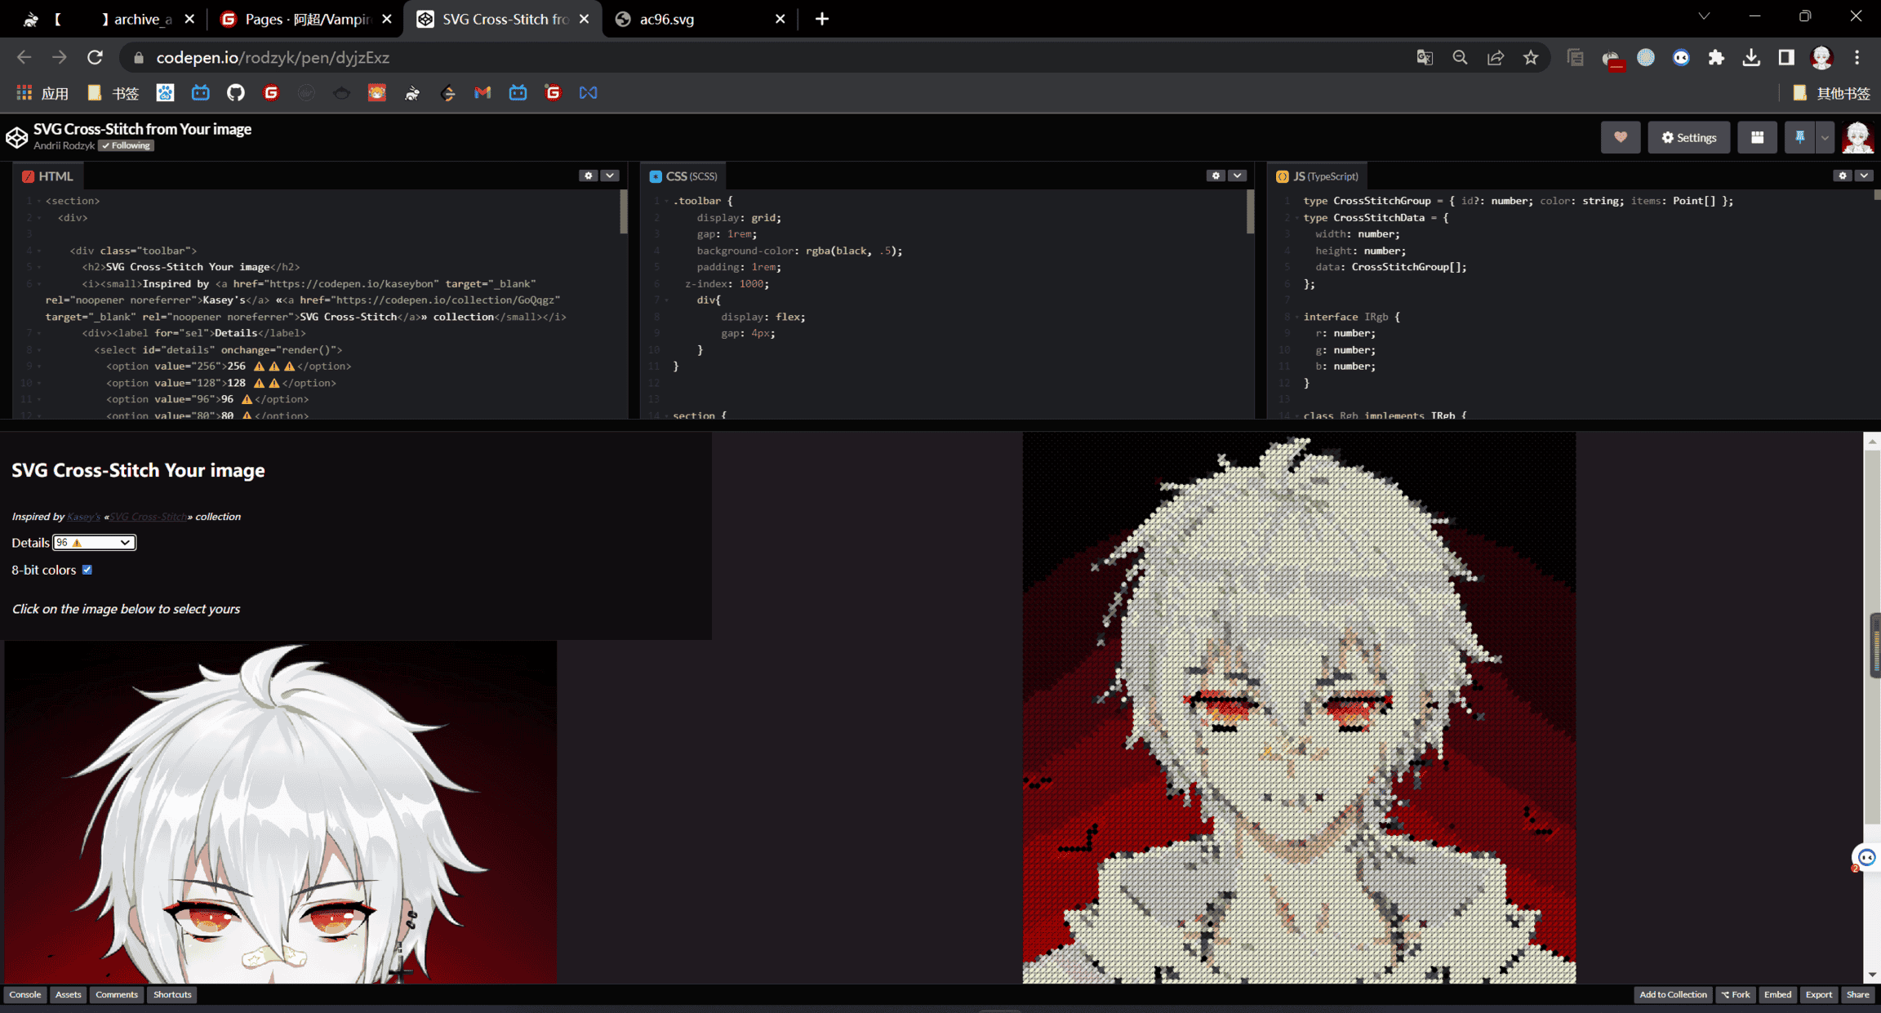The image size is (1881, 1013).
Task: Click the pin pen icon
Action: 1799,137
